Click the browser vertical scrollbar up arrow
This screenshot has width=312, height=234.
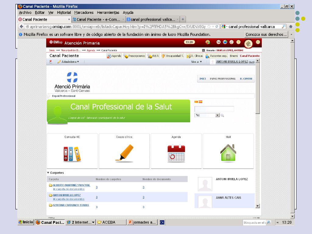pyautogui.click(x=292, y=41)
